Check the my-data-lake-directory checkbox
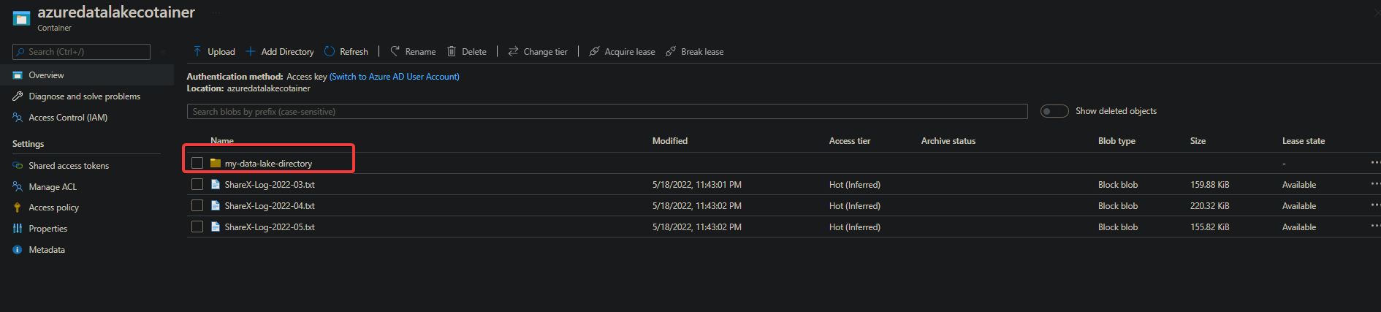Image resolution: width=1381 pixels, height=312 pixels. pos(197,163)
